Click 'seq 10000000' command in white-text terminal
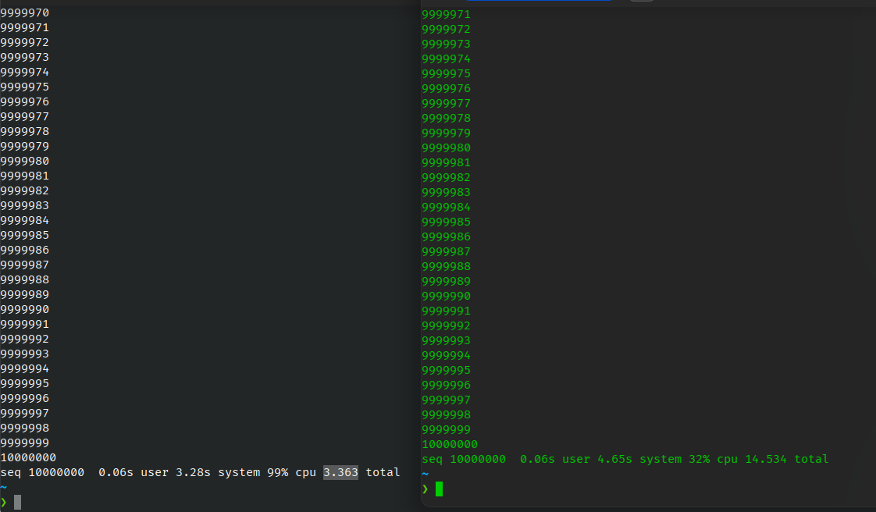This screenshot has width=876, height=512. 42,472
